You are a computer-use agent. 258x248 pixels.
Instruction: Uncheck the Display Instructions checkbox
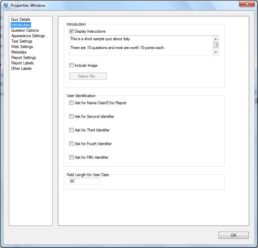(72, 31)
